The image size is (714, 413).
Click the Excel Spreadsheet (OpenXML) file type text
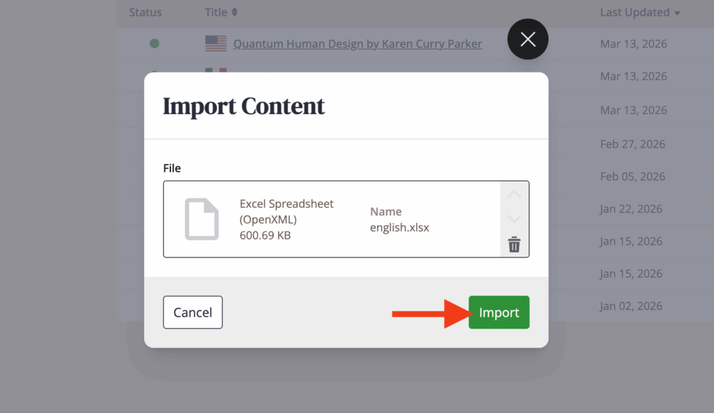click(x=287, y=211)
